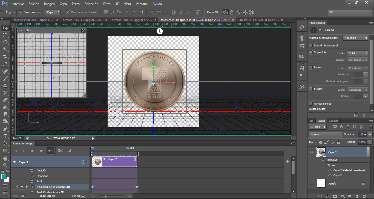Select the Clone Stamp tool
The width and height of the screenshot is (374, 199).
coord(5,86)
